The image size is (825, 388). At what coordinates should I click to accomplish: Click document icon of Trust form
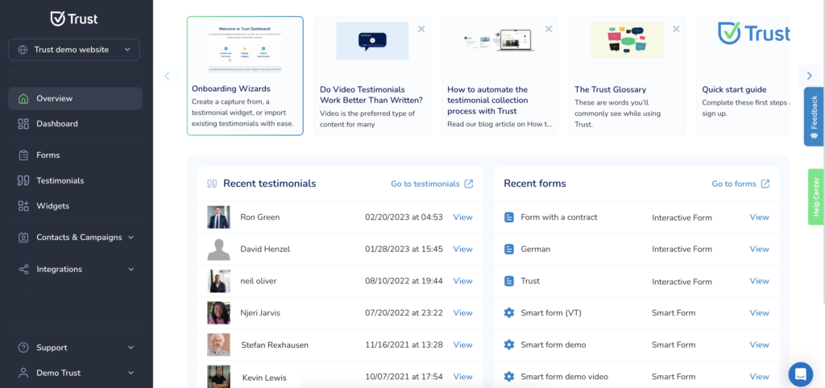point(509,281)
